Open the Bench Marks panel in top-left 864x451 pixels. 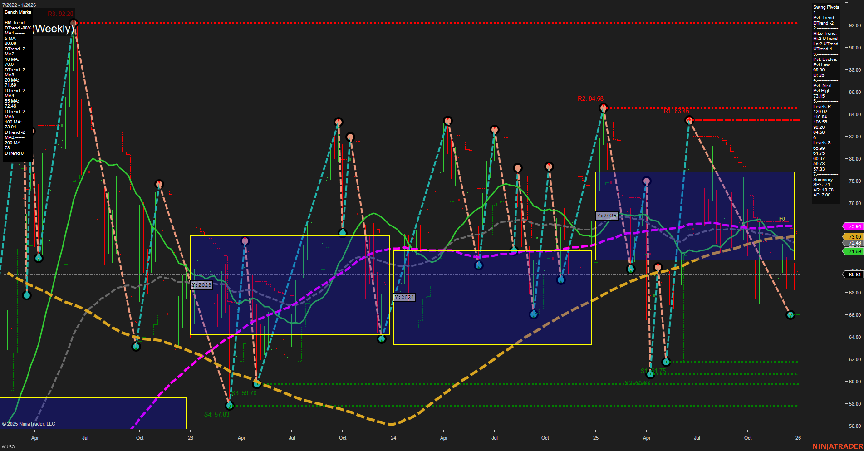point(17,12)
